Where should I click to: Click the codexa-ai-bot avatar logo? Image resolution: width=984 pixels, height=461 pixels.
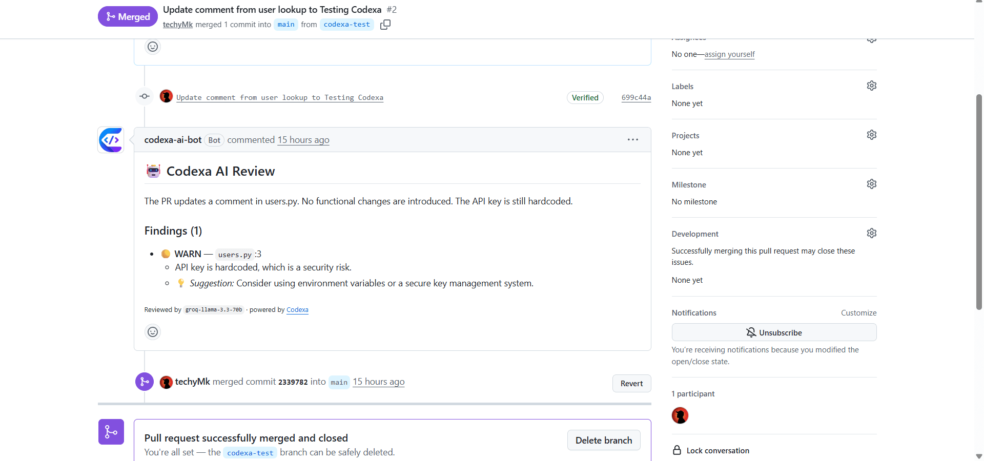click(x=111, y=140)
